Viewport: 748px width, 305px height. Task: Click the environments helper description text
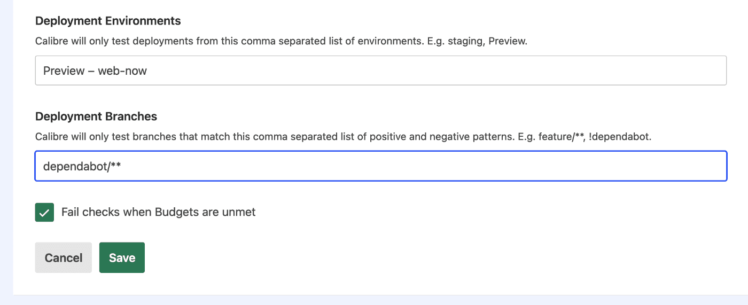point(280,41)
